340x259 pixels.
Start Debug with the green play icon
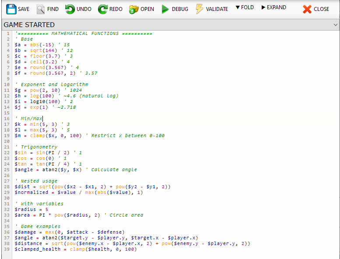point(165,9)
